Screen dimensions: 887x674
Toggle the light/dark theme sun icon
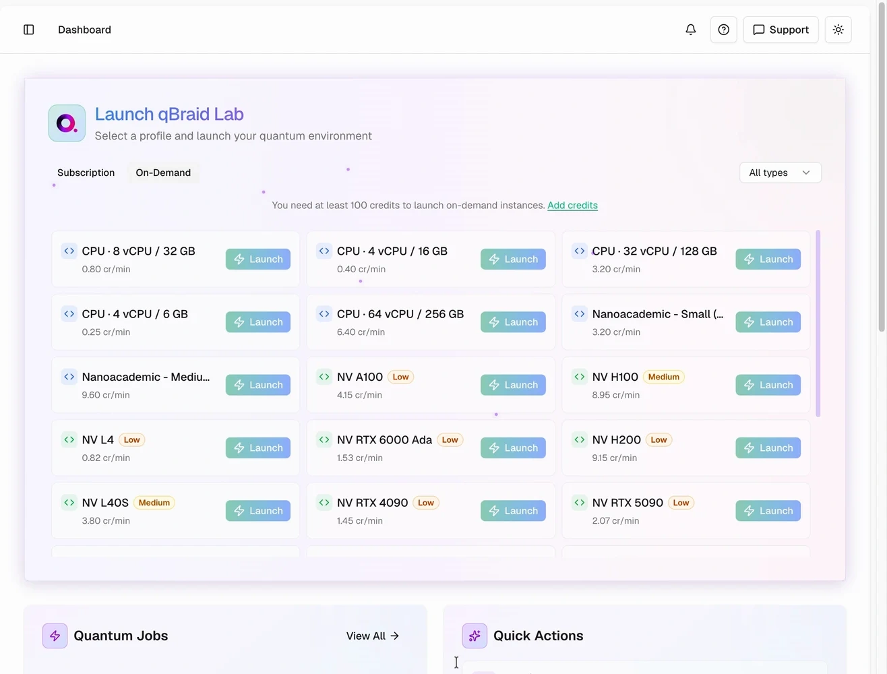pos(838,30)
